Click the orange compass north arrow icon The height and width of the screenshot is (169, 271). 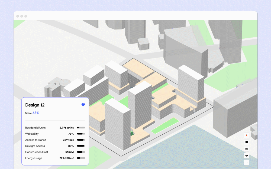point(247,135)
